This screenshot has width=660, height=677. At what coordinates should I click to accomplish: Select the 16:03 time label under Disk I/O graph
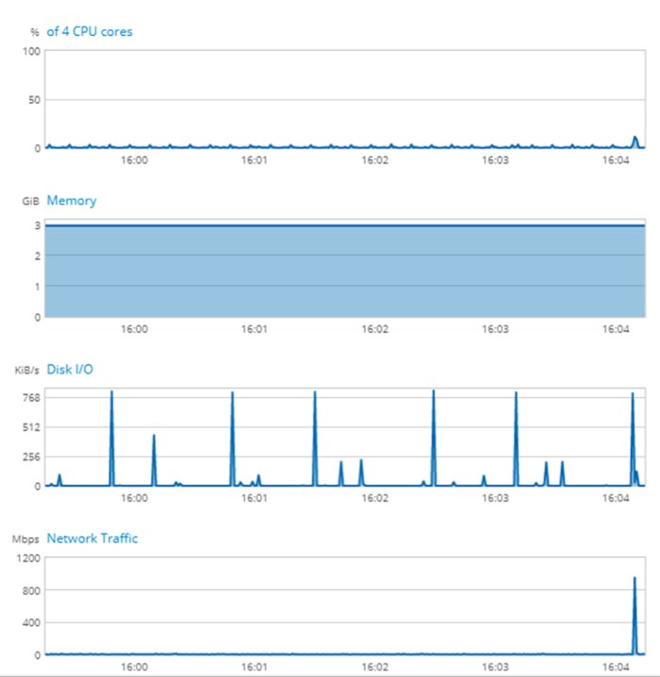495,498
